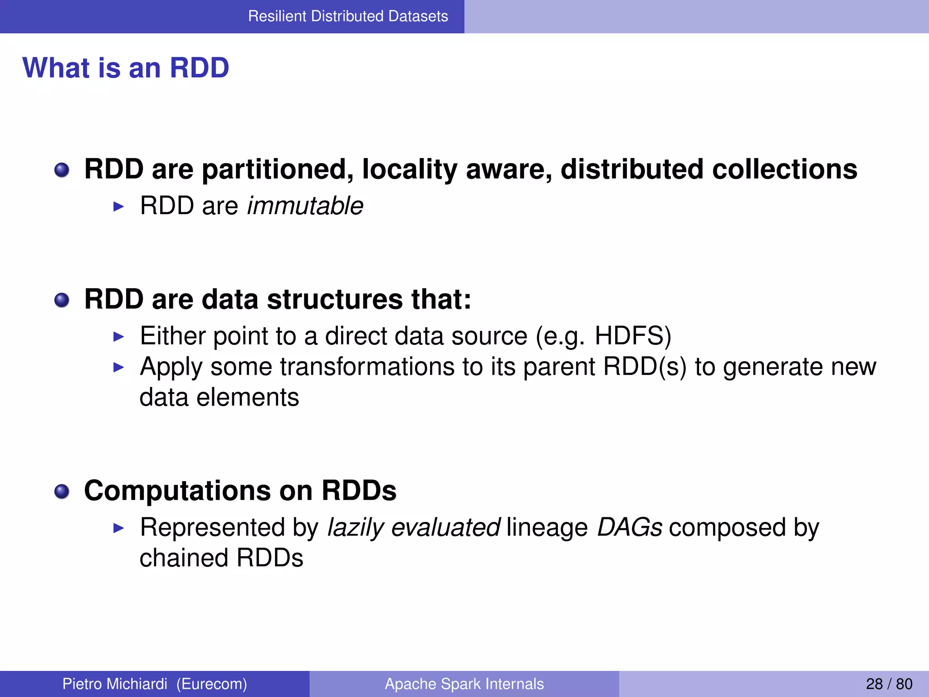Image resolution: width=929 pixels, height=697 pixels.
Task: Click the light purple header area on right
Action: tap(696, 16)
